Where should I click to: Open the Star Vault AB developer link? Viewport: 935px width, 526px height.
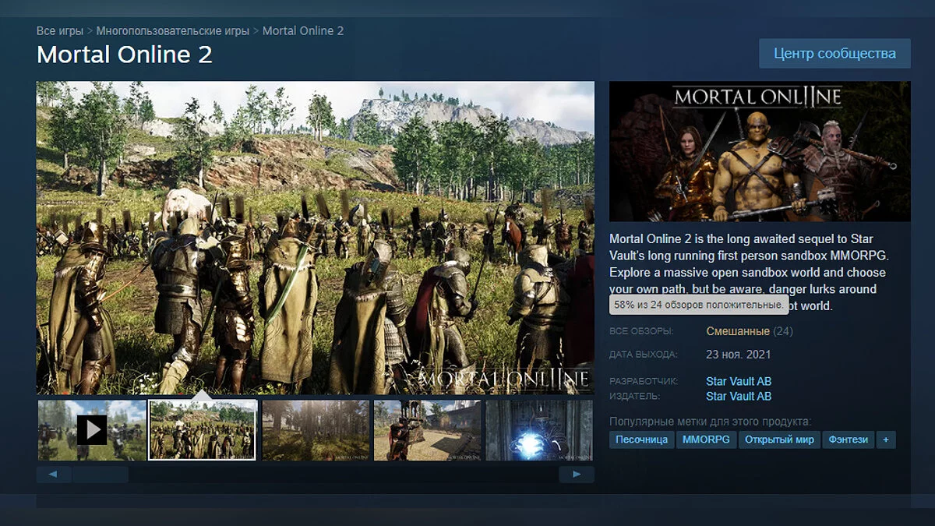[739, 381]
